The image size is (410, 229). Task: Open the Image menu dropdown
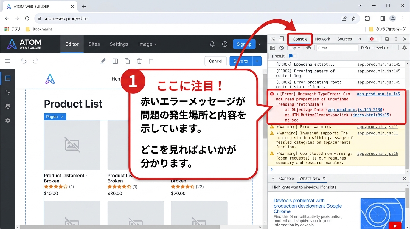pos(147,44)
